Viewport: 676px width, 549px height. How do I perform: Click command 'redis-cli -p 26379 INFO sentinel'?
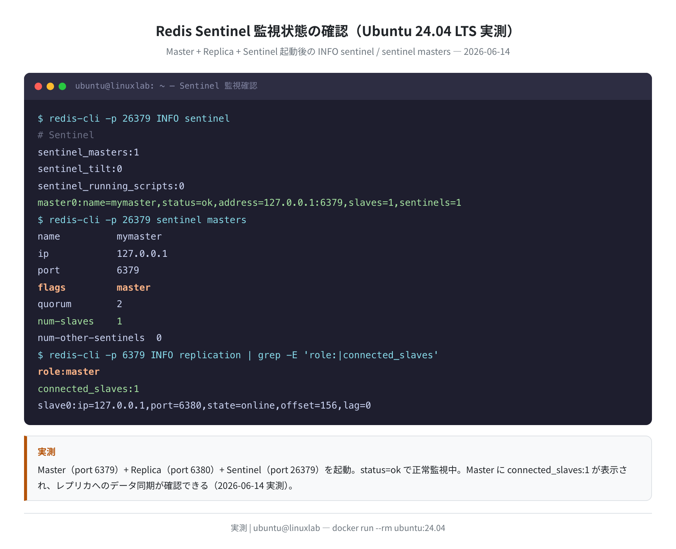134,119
